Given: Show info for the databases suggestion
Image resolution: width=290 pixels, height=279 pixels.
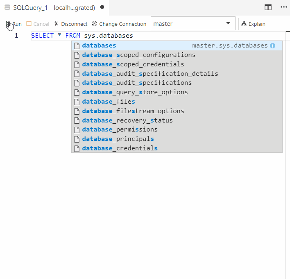Looking at the screenshot, I should coord(273,46).
